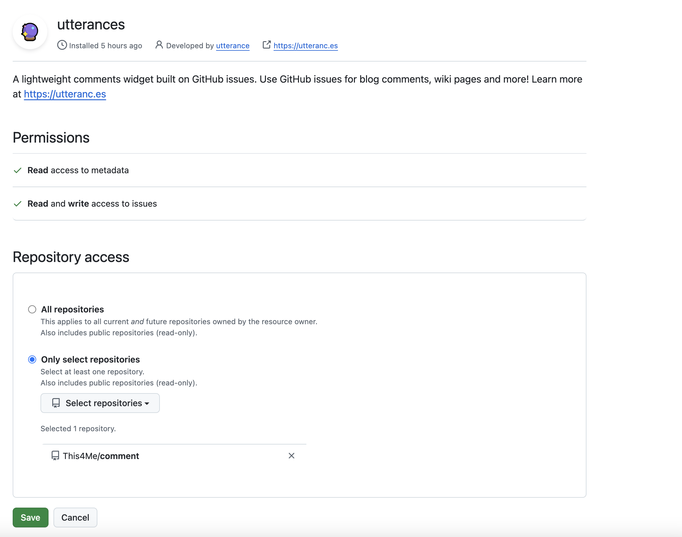Click the person icon before Developed by

[x=159, y=45]
